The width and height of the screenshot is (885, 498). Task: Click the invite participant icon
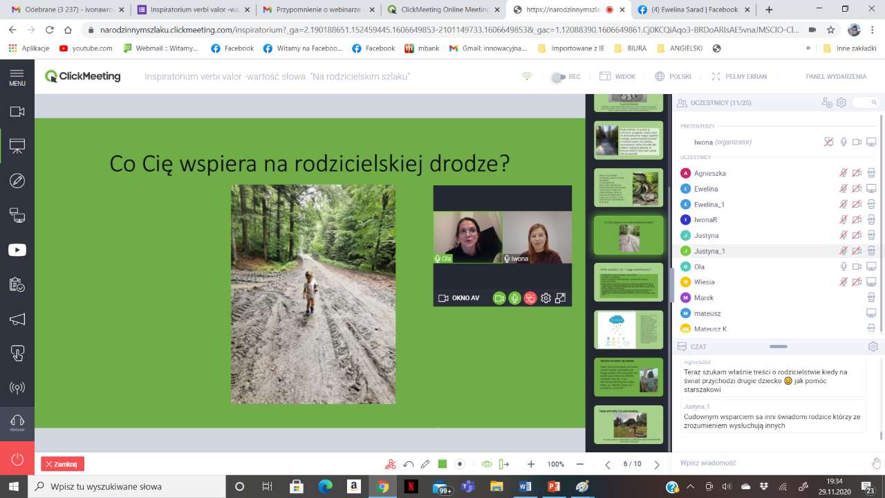(x=827, y=102)
